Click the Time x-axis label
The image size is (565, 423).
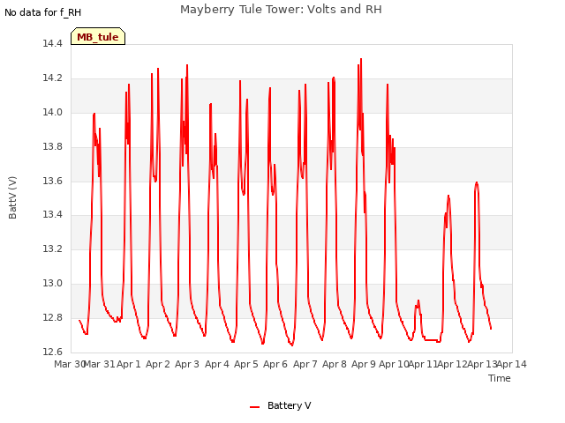tap(499, 378)
